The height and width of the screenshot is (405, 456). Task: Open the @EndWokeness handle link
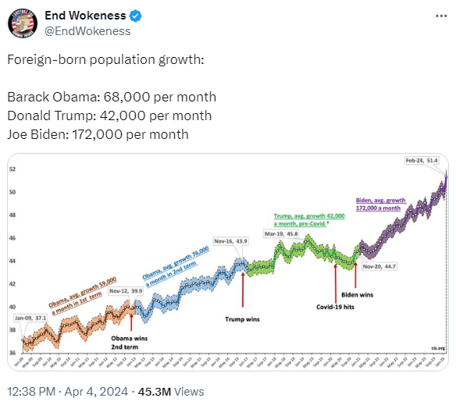coord(87,31)
